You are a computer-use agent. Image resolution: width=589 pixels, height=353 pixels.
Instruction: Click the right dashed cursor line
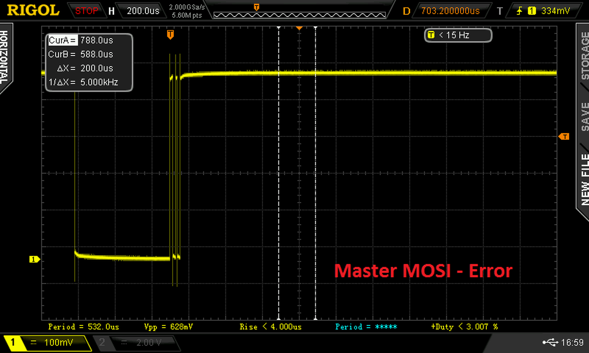tap(315, 173)
